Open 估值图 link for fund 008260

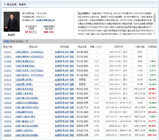click(x=58, y=89)
